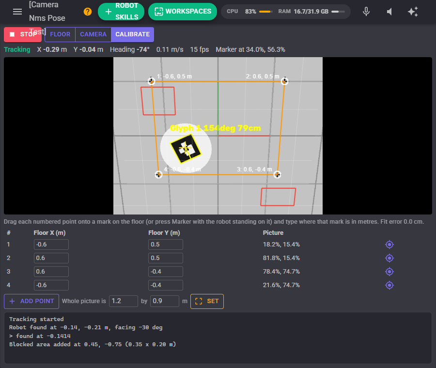This screenshot has width=436, height=368.
Task: Click the green Tracking status text
Action: [x=17, y=49]
